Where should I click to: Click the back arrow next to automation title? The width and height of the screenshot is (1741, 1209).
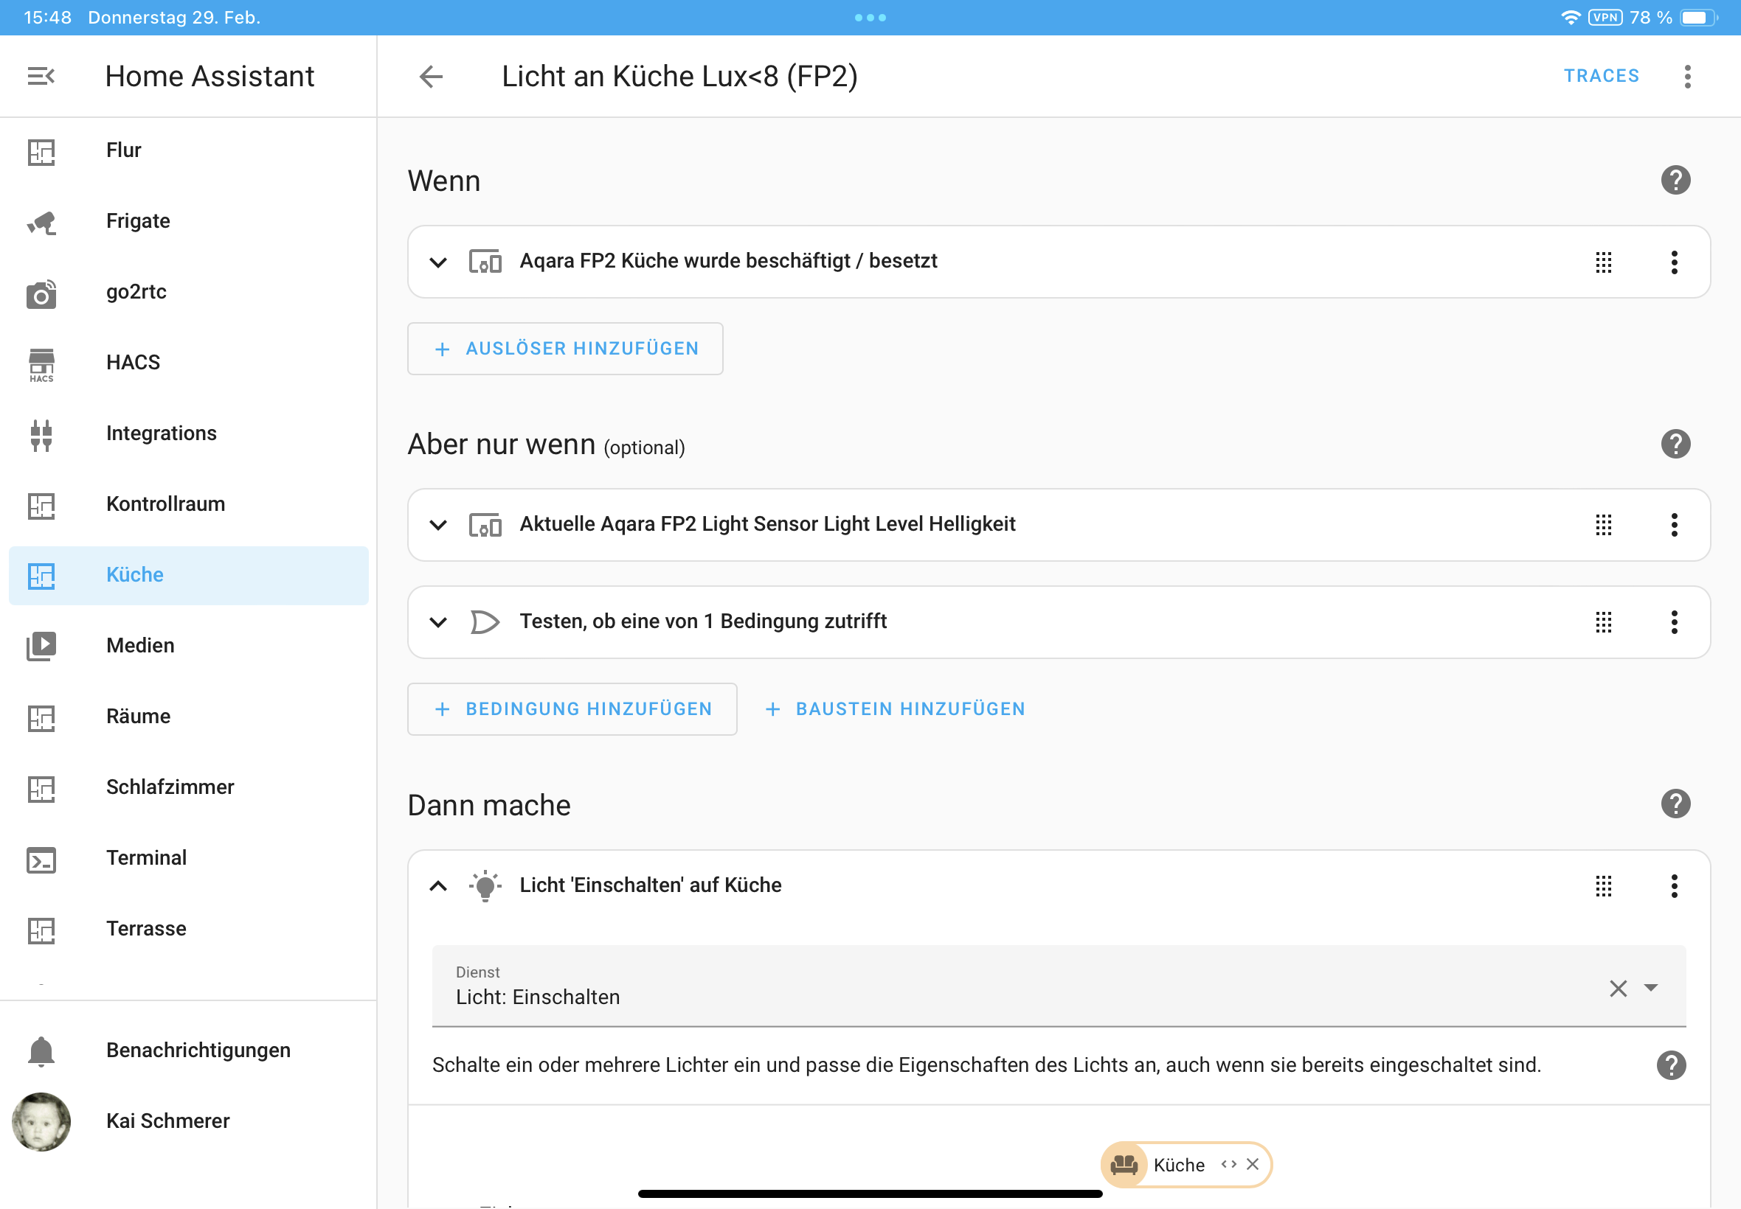pyautogui.click(x=431, y=76)
